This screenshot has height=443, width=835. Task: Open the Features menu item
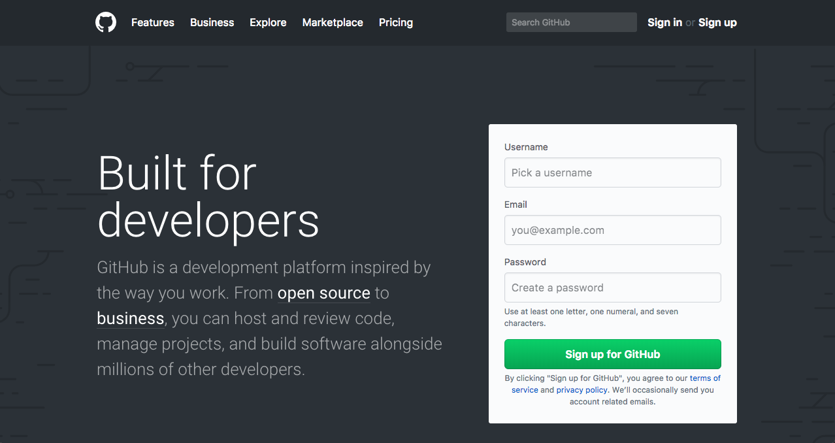[x=152, y=22]
